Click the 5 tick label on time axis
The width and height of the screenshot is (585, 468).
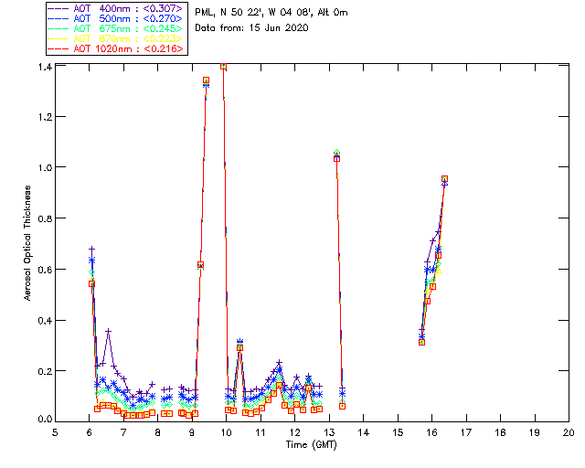coord(56,431)
